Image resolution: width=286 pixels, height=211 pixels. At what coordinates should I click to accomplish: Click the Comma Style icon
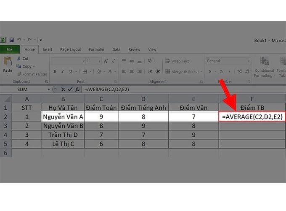click(229, 72)
